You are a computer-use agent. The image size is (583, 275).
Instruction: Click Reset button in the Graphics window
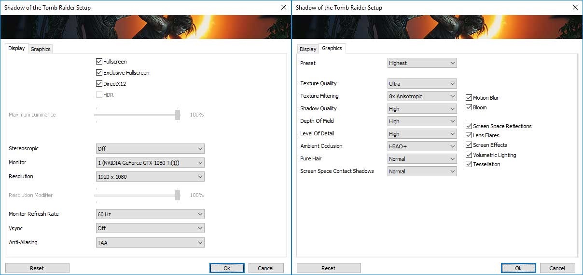329,268
